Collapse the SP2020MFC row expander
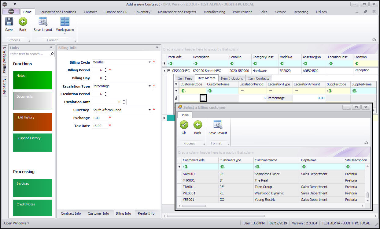Viewport: 380px width, 229px height. pos(169,70)
